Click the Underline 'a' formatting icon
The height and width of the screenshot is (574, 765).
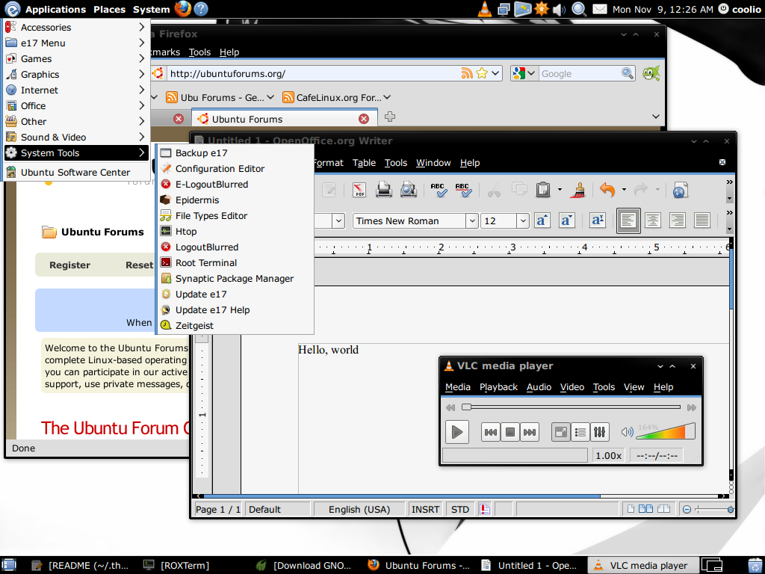[x=597, y=220]
